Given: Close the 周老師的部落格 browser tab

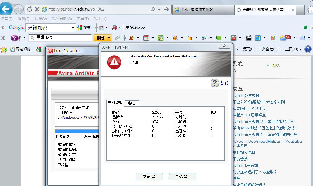Looking at the screenshot, I should [x=293, y=10].
